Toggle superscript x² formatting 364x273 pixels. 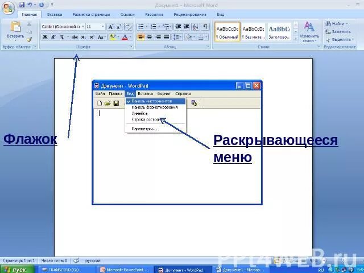[92, 37]
